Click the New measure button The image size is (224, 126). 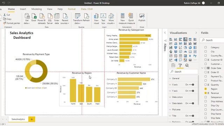[x=122, y=19]
